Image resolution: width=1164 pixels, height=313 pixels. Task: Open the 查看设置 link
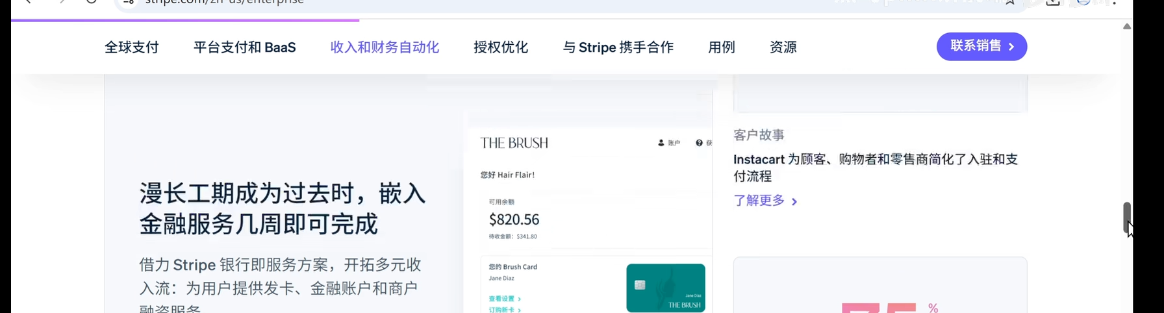point(505,299)
